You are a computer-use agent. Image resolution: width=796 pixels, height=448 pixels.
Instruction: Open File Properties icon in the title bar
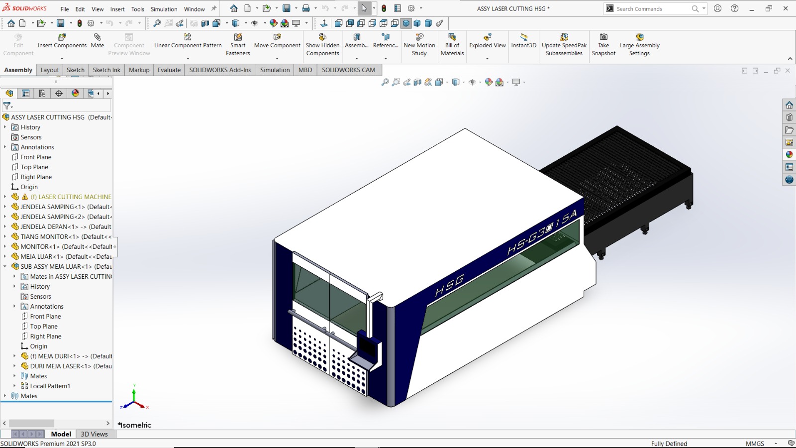click(x=398, y=8)
